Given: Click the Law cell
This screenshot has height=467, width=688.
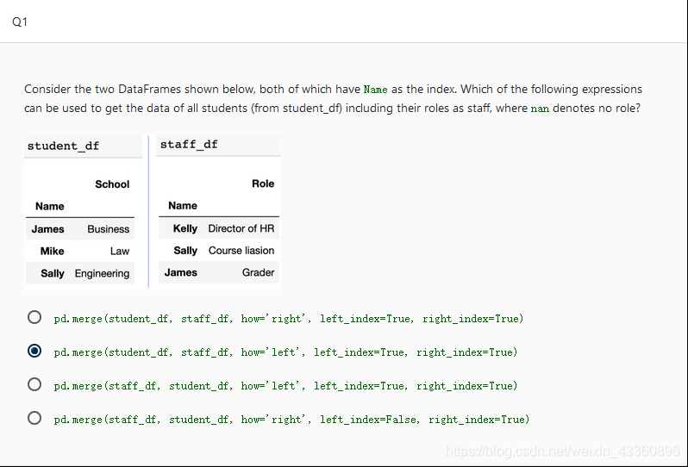Looking at the screenshot, I should point(120,252).
